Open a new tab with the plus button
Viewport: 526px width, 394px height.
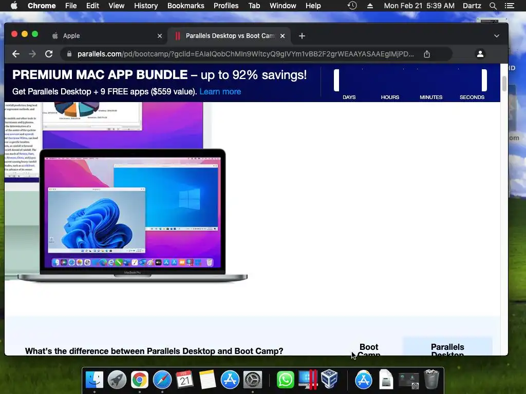pyautogui.click(x=302, y=36)
